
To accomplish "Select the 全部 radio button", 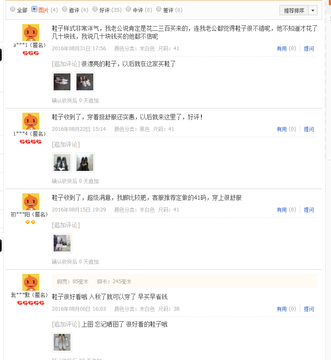I will click(x=13, y=9).
